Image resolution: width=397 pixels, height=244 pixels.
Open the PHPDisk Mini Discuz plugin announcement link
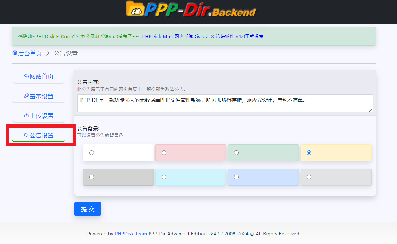tap(203, 37)
